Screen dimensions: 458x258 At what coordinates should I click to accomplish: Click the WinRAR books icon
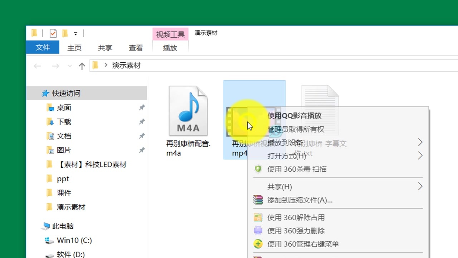(x=258, y=200)
